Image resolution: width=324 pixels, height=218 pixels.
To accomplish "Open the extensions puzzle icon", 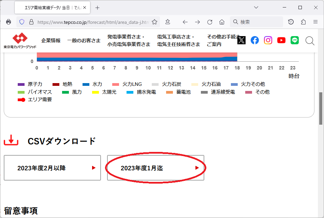I will click(x=303, y=22).
